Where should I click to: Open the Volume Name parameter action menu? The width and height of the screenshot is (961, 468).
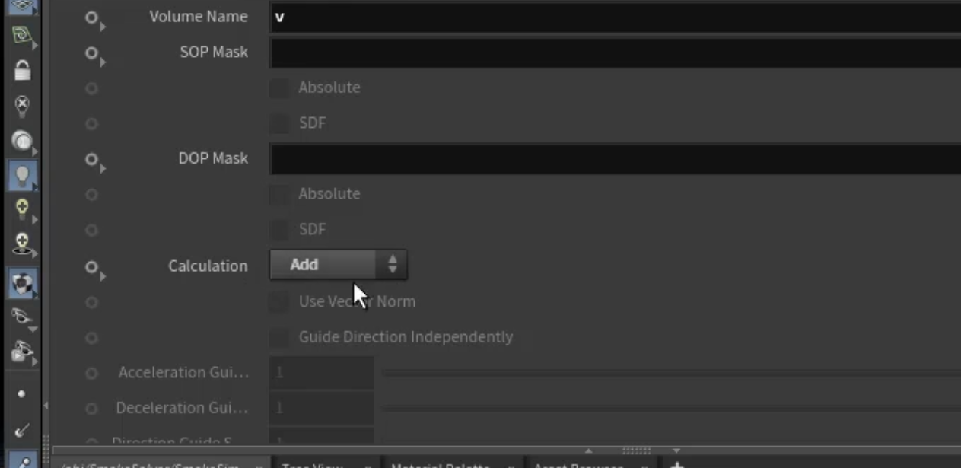point(94,18)
